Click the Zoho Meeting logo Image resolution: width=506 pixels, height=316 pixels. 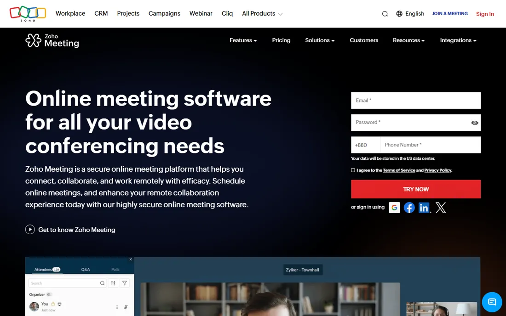click(52, 40)
